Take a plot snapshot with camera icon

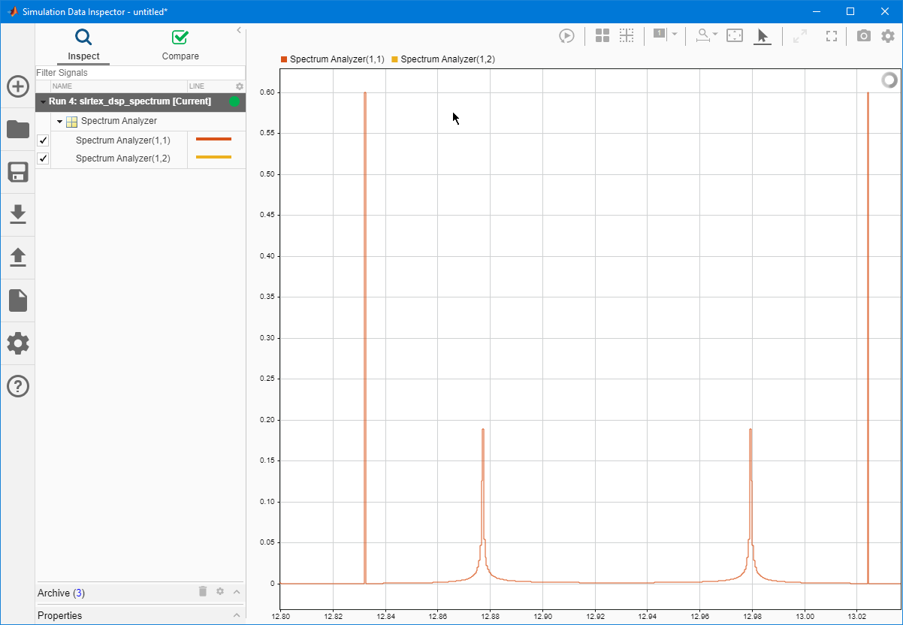(864, 35)
